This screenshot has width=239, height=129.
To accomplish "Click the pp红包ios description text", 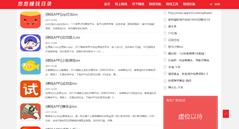I will 100,26.
